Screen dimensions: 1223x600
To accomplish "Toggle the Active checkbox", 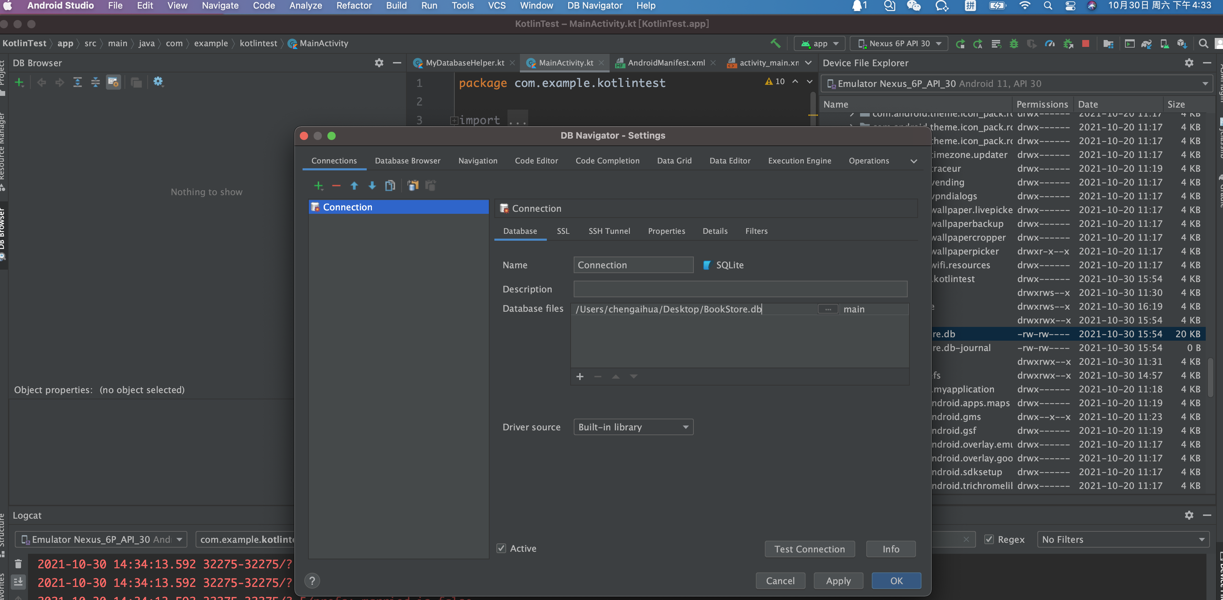I will point(501,548).
